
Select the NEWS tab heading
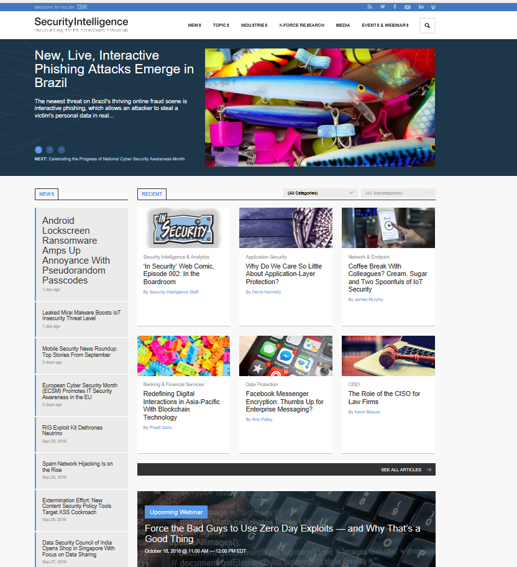(x=47, y=194)
